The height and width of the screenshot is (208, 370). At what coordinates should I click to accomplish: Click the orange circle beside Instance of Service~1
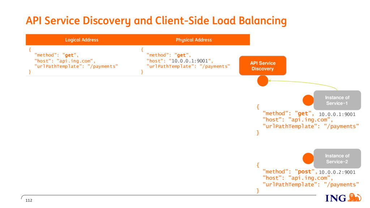pyautogui.click(x=308, y=100)
